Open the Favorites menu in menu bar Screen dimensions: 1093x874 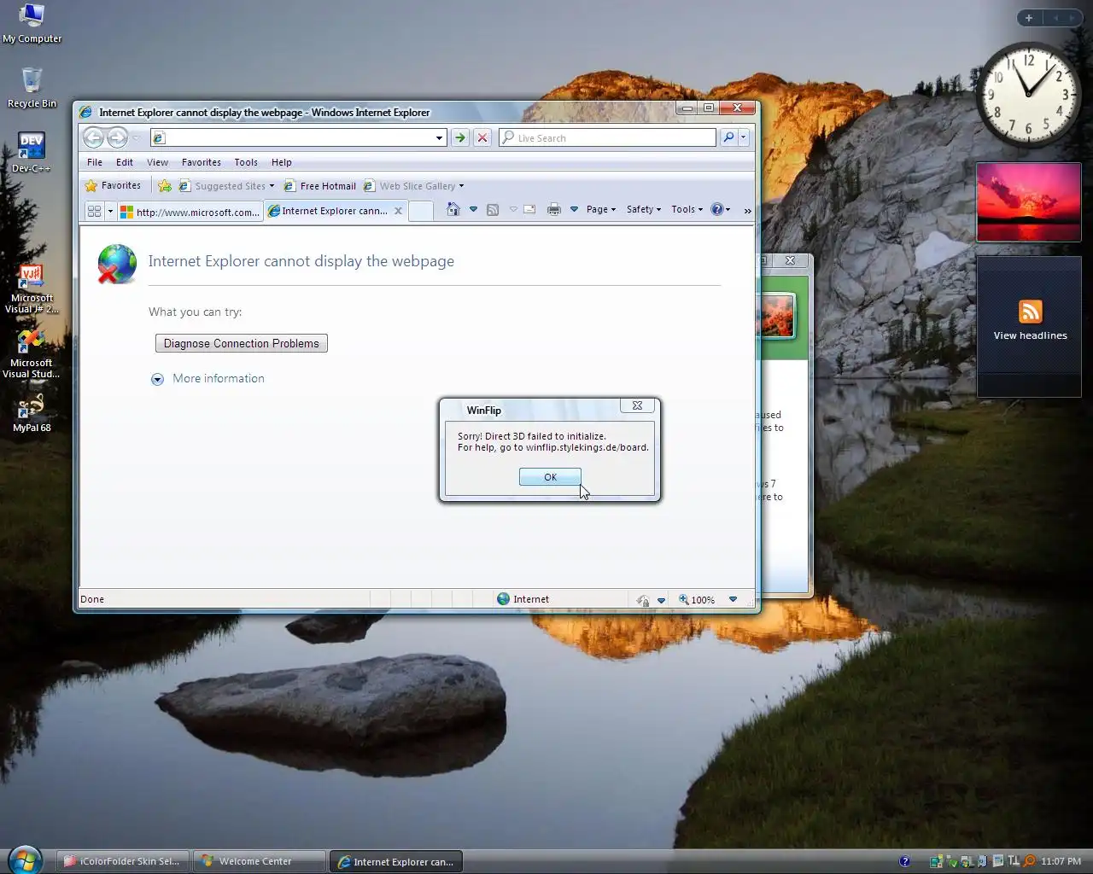(x=202, y=162)
